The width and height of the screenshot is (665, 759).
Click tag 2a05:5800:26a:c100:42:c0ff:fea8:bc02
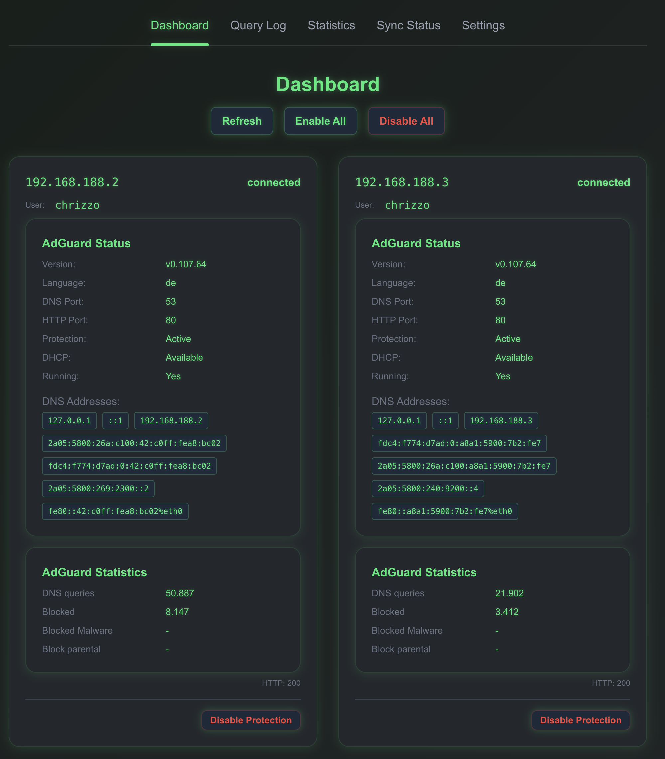(134, 443)
